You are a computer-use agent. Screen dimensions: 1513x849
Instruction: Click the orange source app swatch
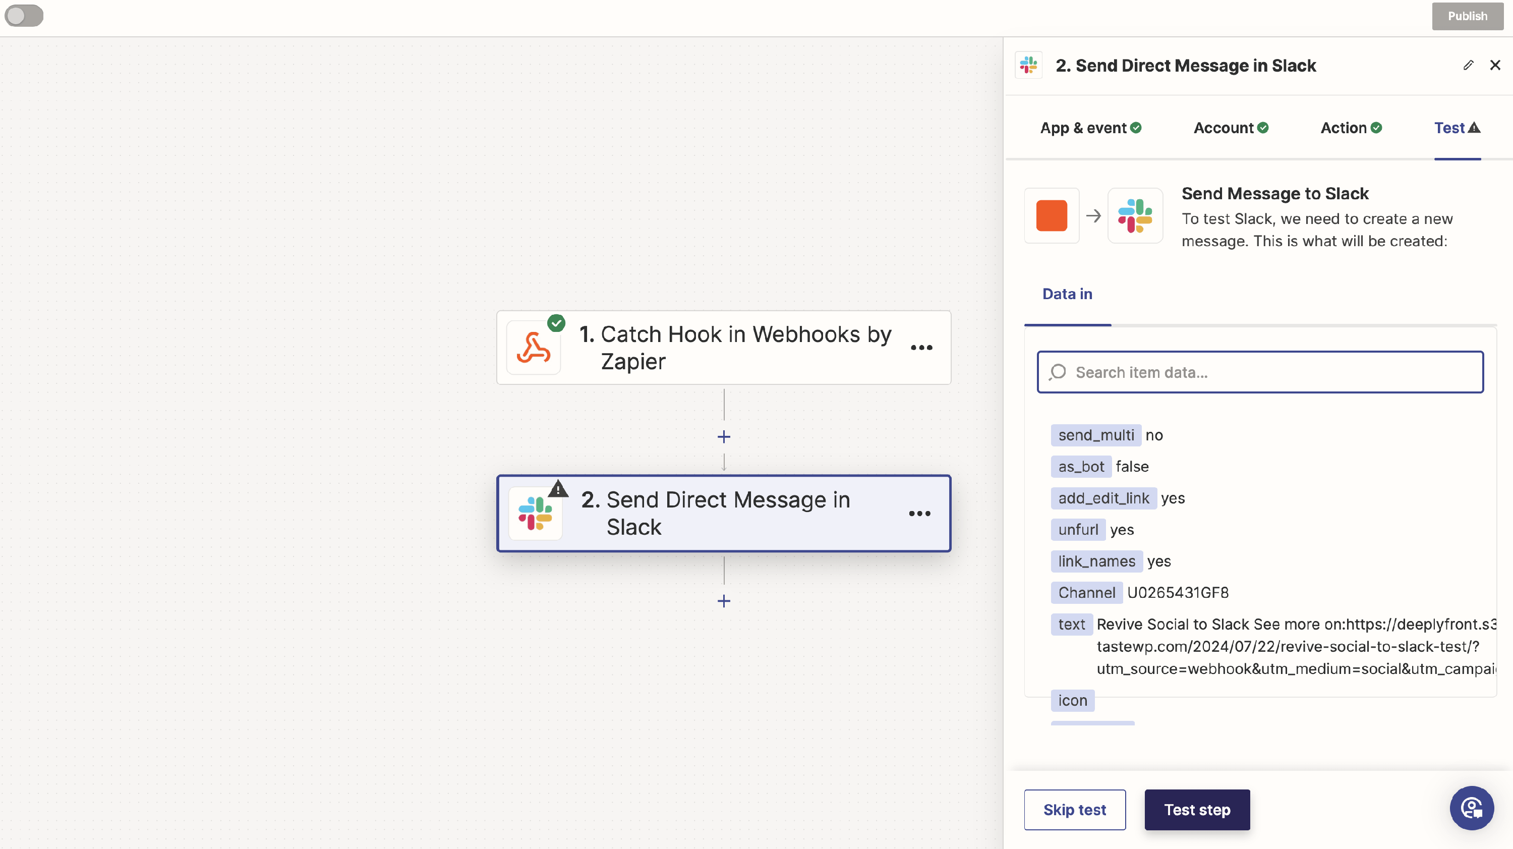tap(1052, 215)
